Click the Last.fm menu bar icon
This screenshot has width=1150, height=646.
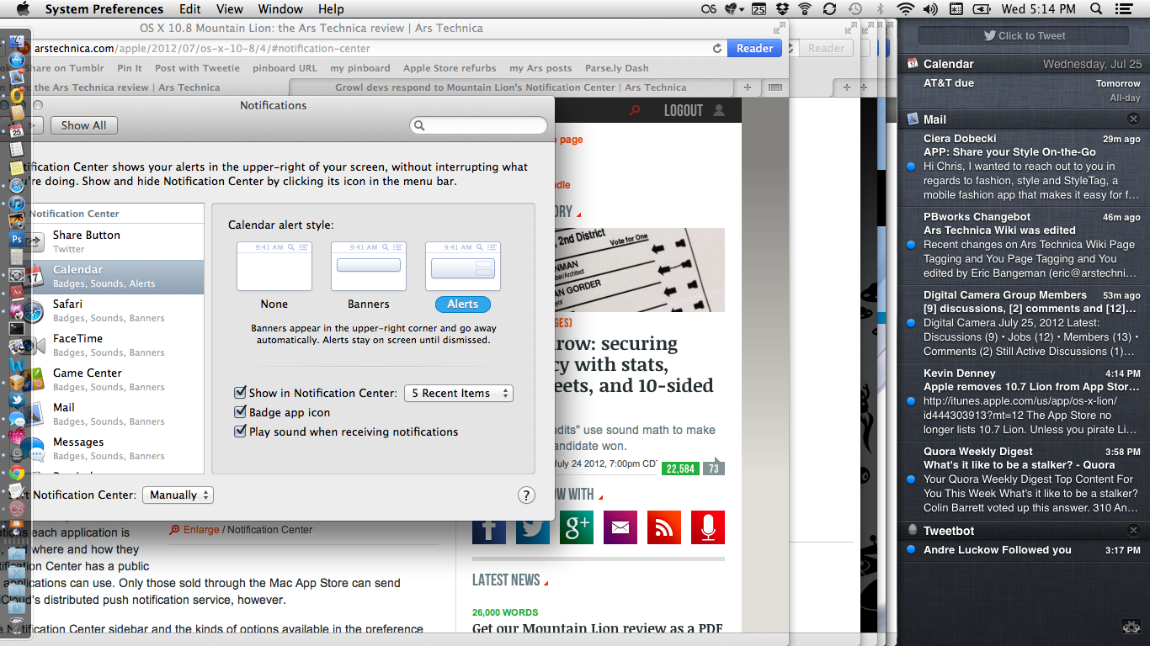[710, 9]
